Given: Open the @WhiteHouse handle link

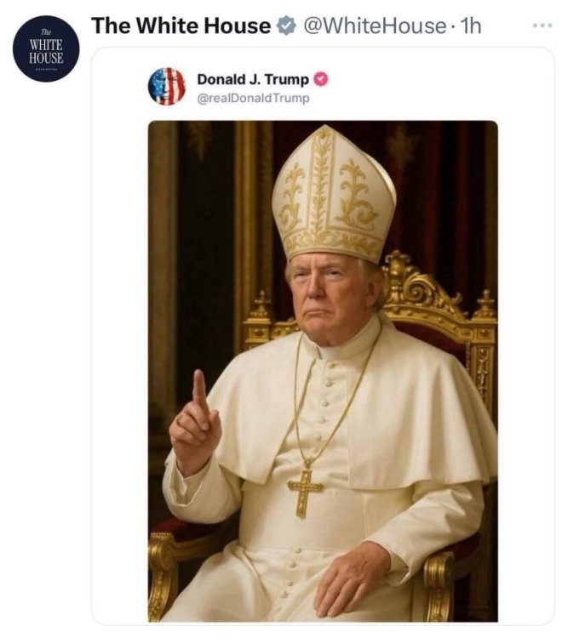Looking at the screenshot, I should tap(372, 26).
